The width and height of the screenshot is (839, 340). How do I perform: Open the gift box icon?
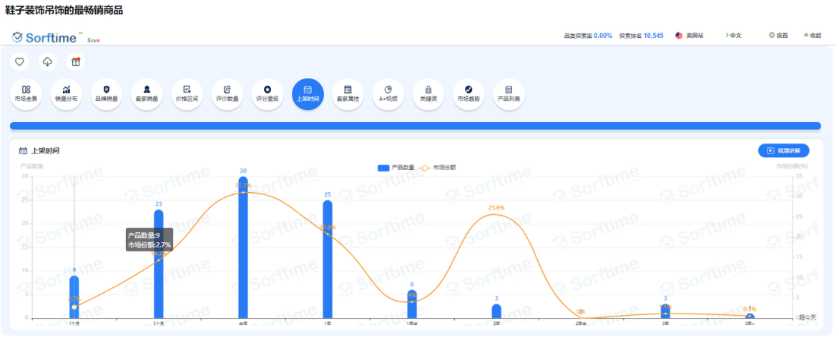[75, 62]
